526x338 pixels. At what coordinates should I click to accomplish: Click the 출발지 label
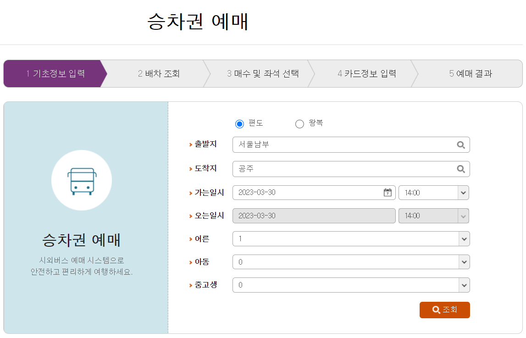205,144
